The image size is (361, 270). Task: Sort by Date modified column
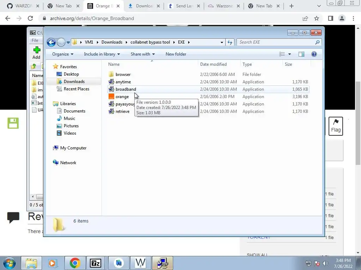click(x=213, y=64)
